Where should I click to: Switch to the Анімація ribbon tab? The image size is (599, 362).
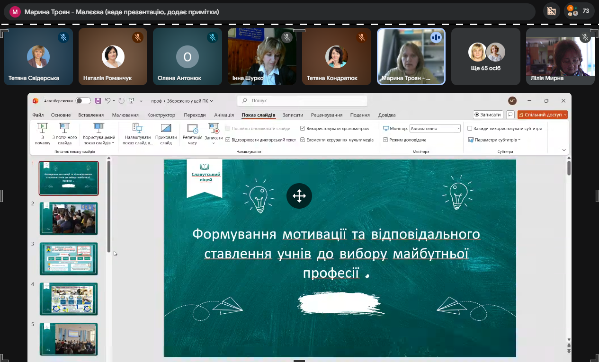(x=224, y=115)
